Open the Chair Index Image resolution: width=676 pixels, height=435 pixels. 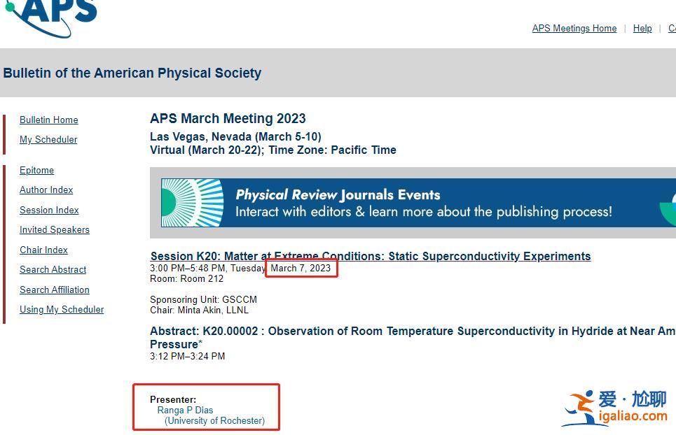coord(43,250)
